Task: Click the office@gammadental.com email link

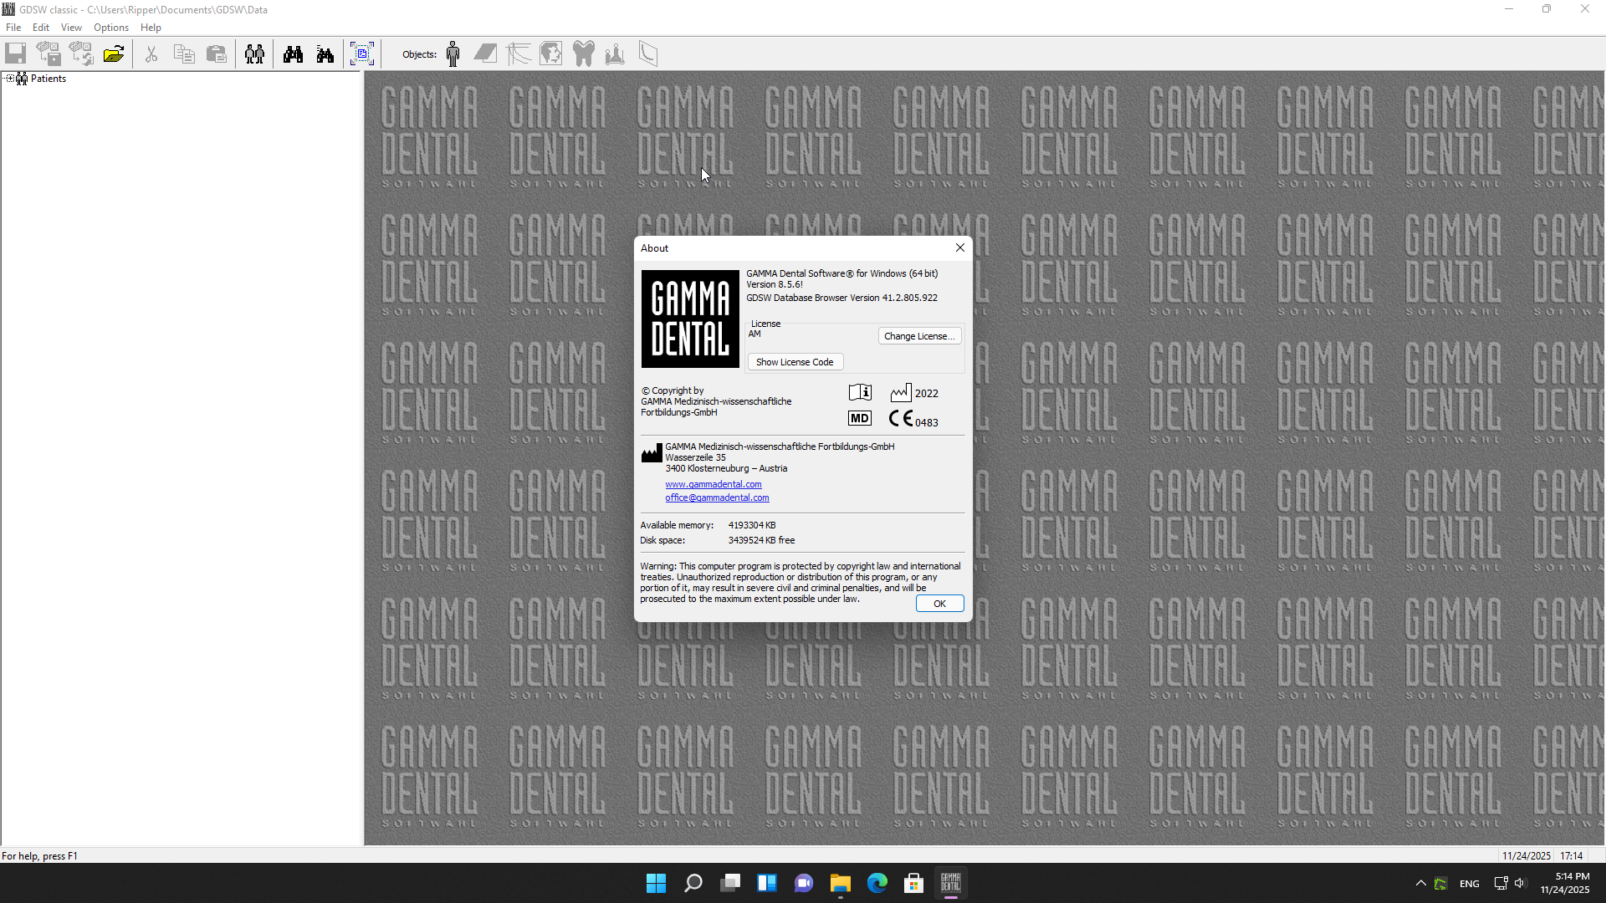Action: point(717,497)
